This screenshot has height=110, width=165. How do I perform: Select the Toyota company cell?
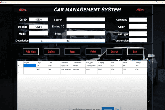[x=104, y=66]
